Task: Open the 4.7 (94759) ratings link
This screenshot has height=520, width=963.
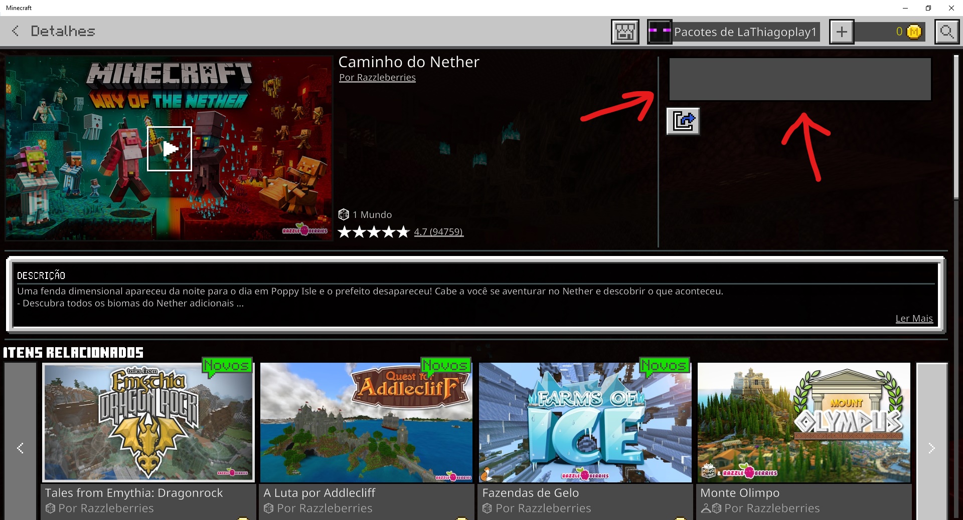Action: pos(438,232)
